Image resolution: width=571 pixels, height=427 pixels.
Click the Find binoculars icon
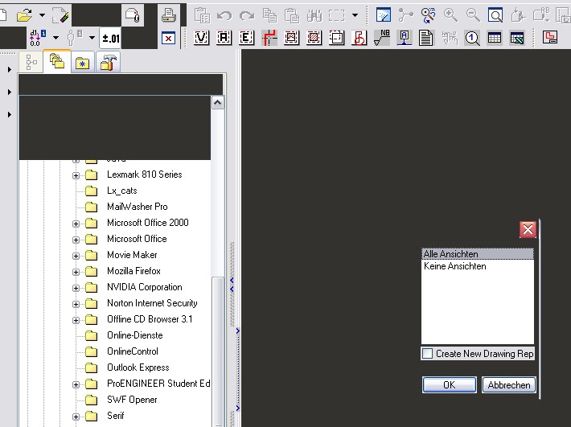(314, 15)
